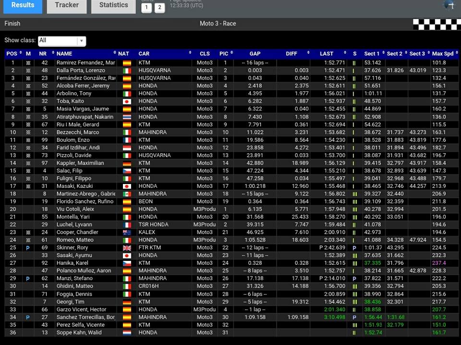Click the P pit indicator next to Skinner, Rory
461x345 pixels.
click(x=27, y=247)
